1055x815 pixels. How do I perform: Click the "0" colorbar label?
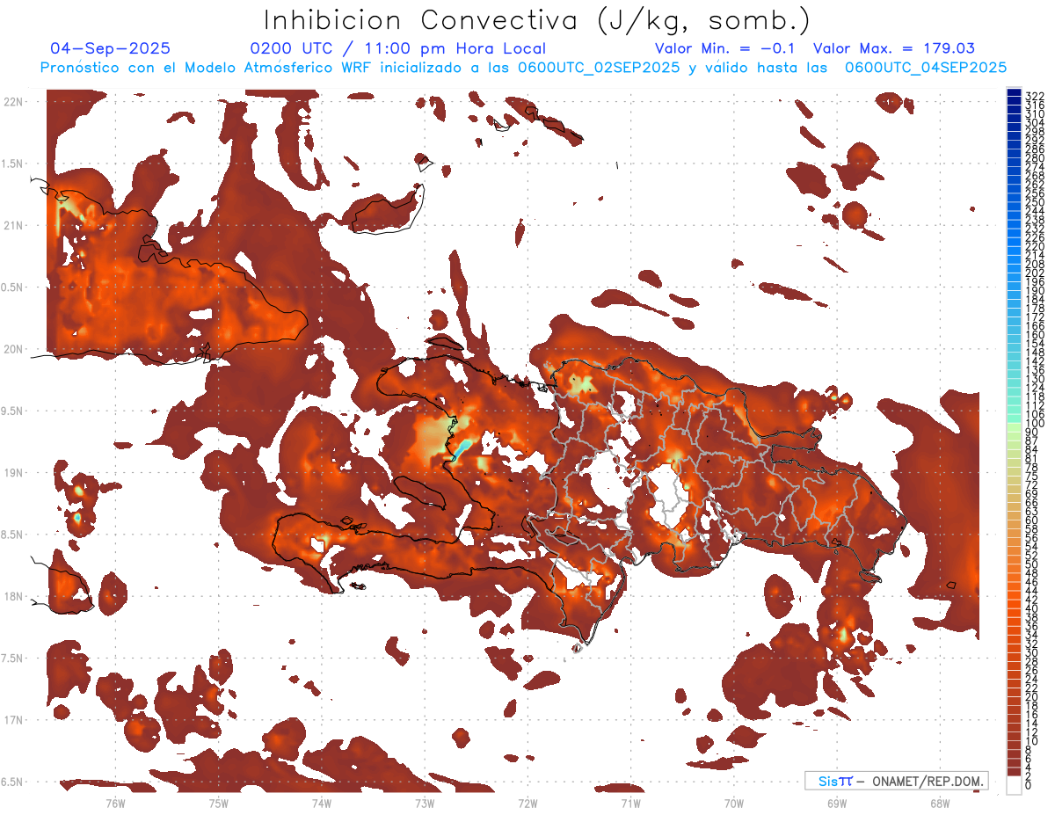1029,784
